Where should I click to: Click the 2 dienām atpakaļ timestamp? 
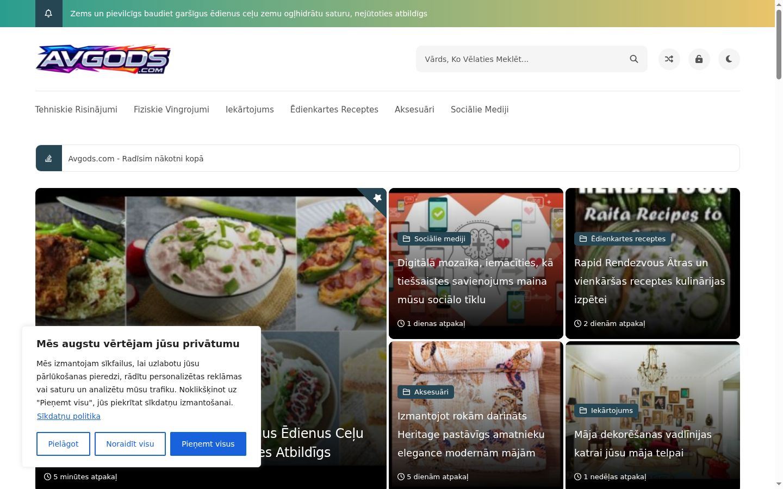click(x=610, y=323)
